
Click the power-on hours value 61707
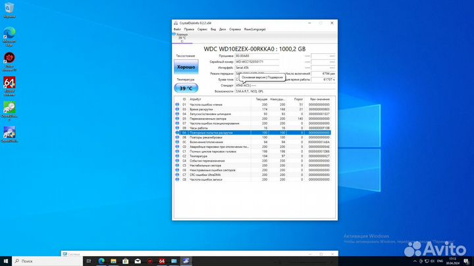point(323,79)
